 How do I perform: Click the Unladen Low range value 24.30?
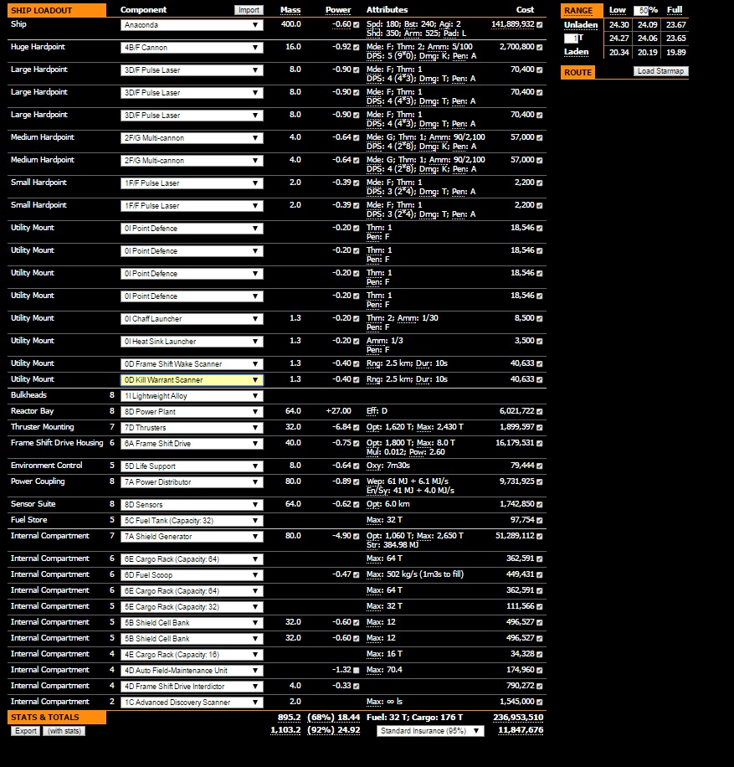point(619,25)
